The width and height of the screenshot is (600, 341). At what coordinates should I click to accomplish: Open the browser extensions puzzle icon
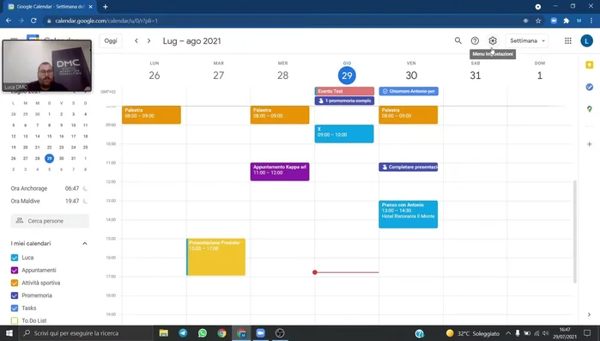pos(566,21)
